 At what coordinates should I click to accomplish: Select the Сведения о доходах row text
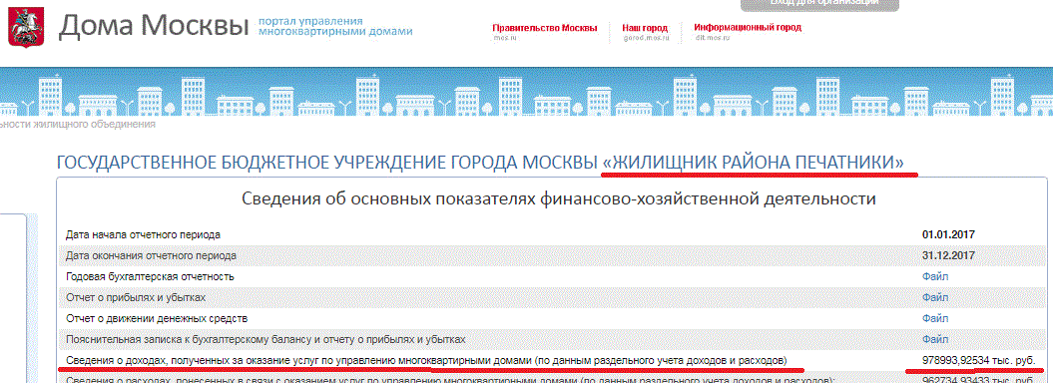[x=426, y=361]
